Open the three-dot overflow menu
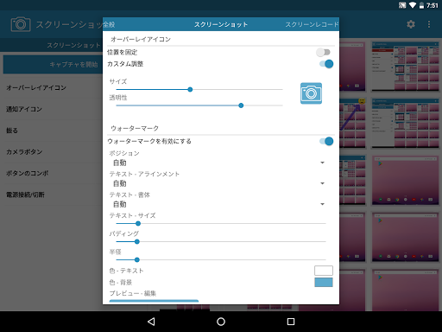The height and width of the screenshot is (332, 442). 429,24
